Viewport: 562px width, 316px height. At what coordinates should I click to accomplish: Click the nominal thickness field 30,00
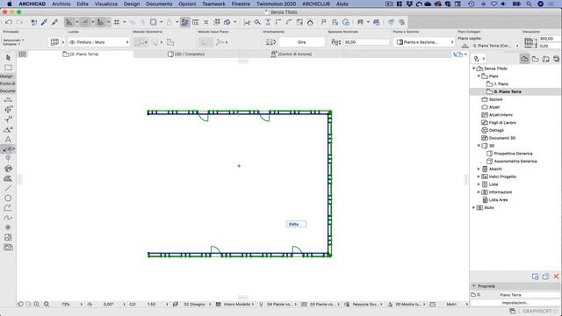366,42
